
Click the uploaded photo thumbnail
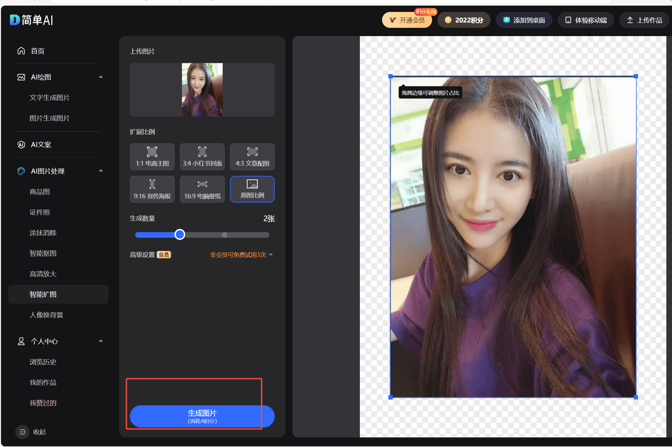coord(202,90)
